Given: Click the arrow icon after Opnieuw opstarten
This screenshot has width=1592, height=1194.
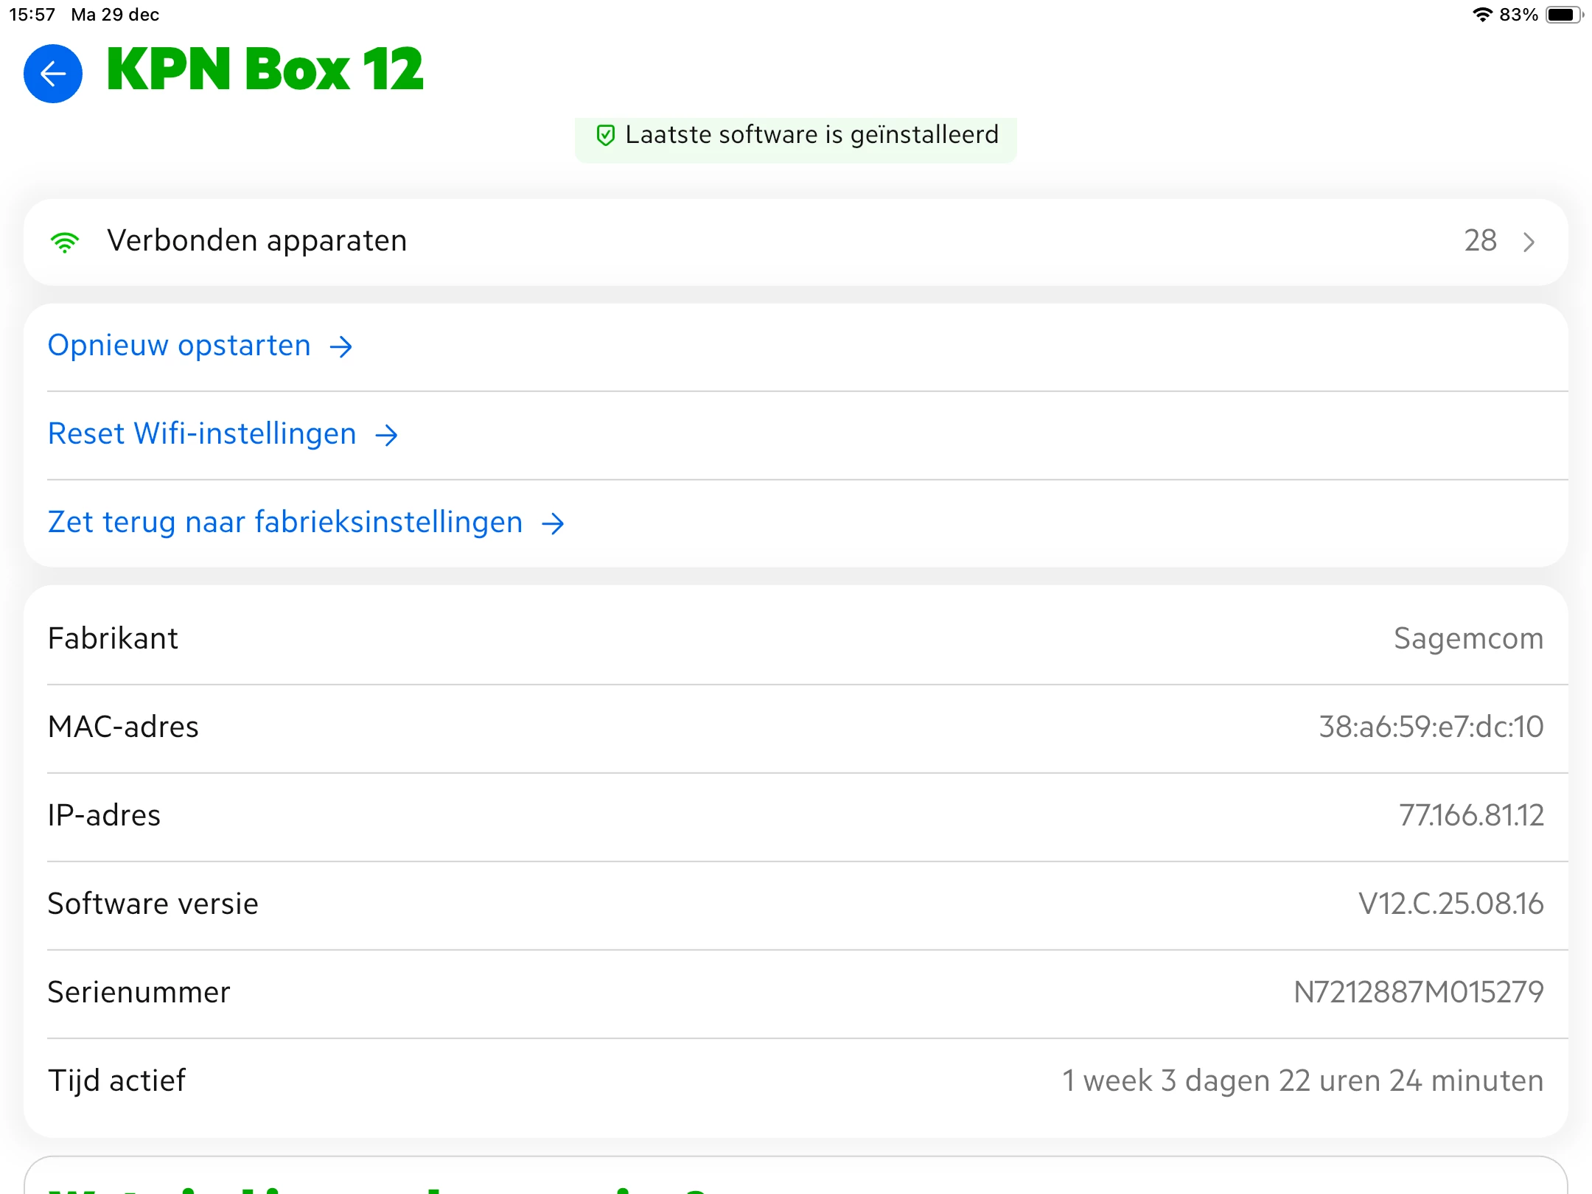Looking at the screenshot, I should click(x=341, y=346).
